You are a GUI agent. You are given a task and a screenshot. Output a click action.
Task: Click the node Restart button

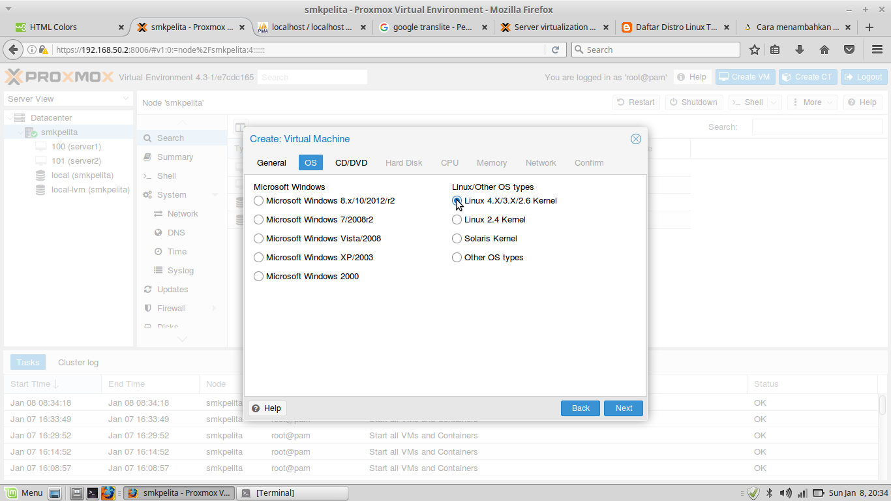pos(636,102)
